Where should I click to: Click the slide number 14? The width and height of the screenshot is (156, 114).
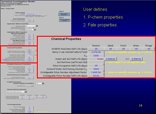tap(141, 105)
